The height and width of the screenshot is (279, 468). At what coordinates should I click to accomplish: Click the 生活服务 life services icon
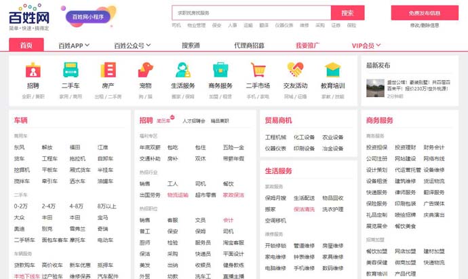point(183,70)
